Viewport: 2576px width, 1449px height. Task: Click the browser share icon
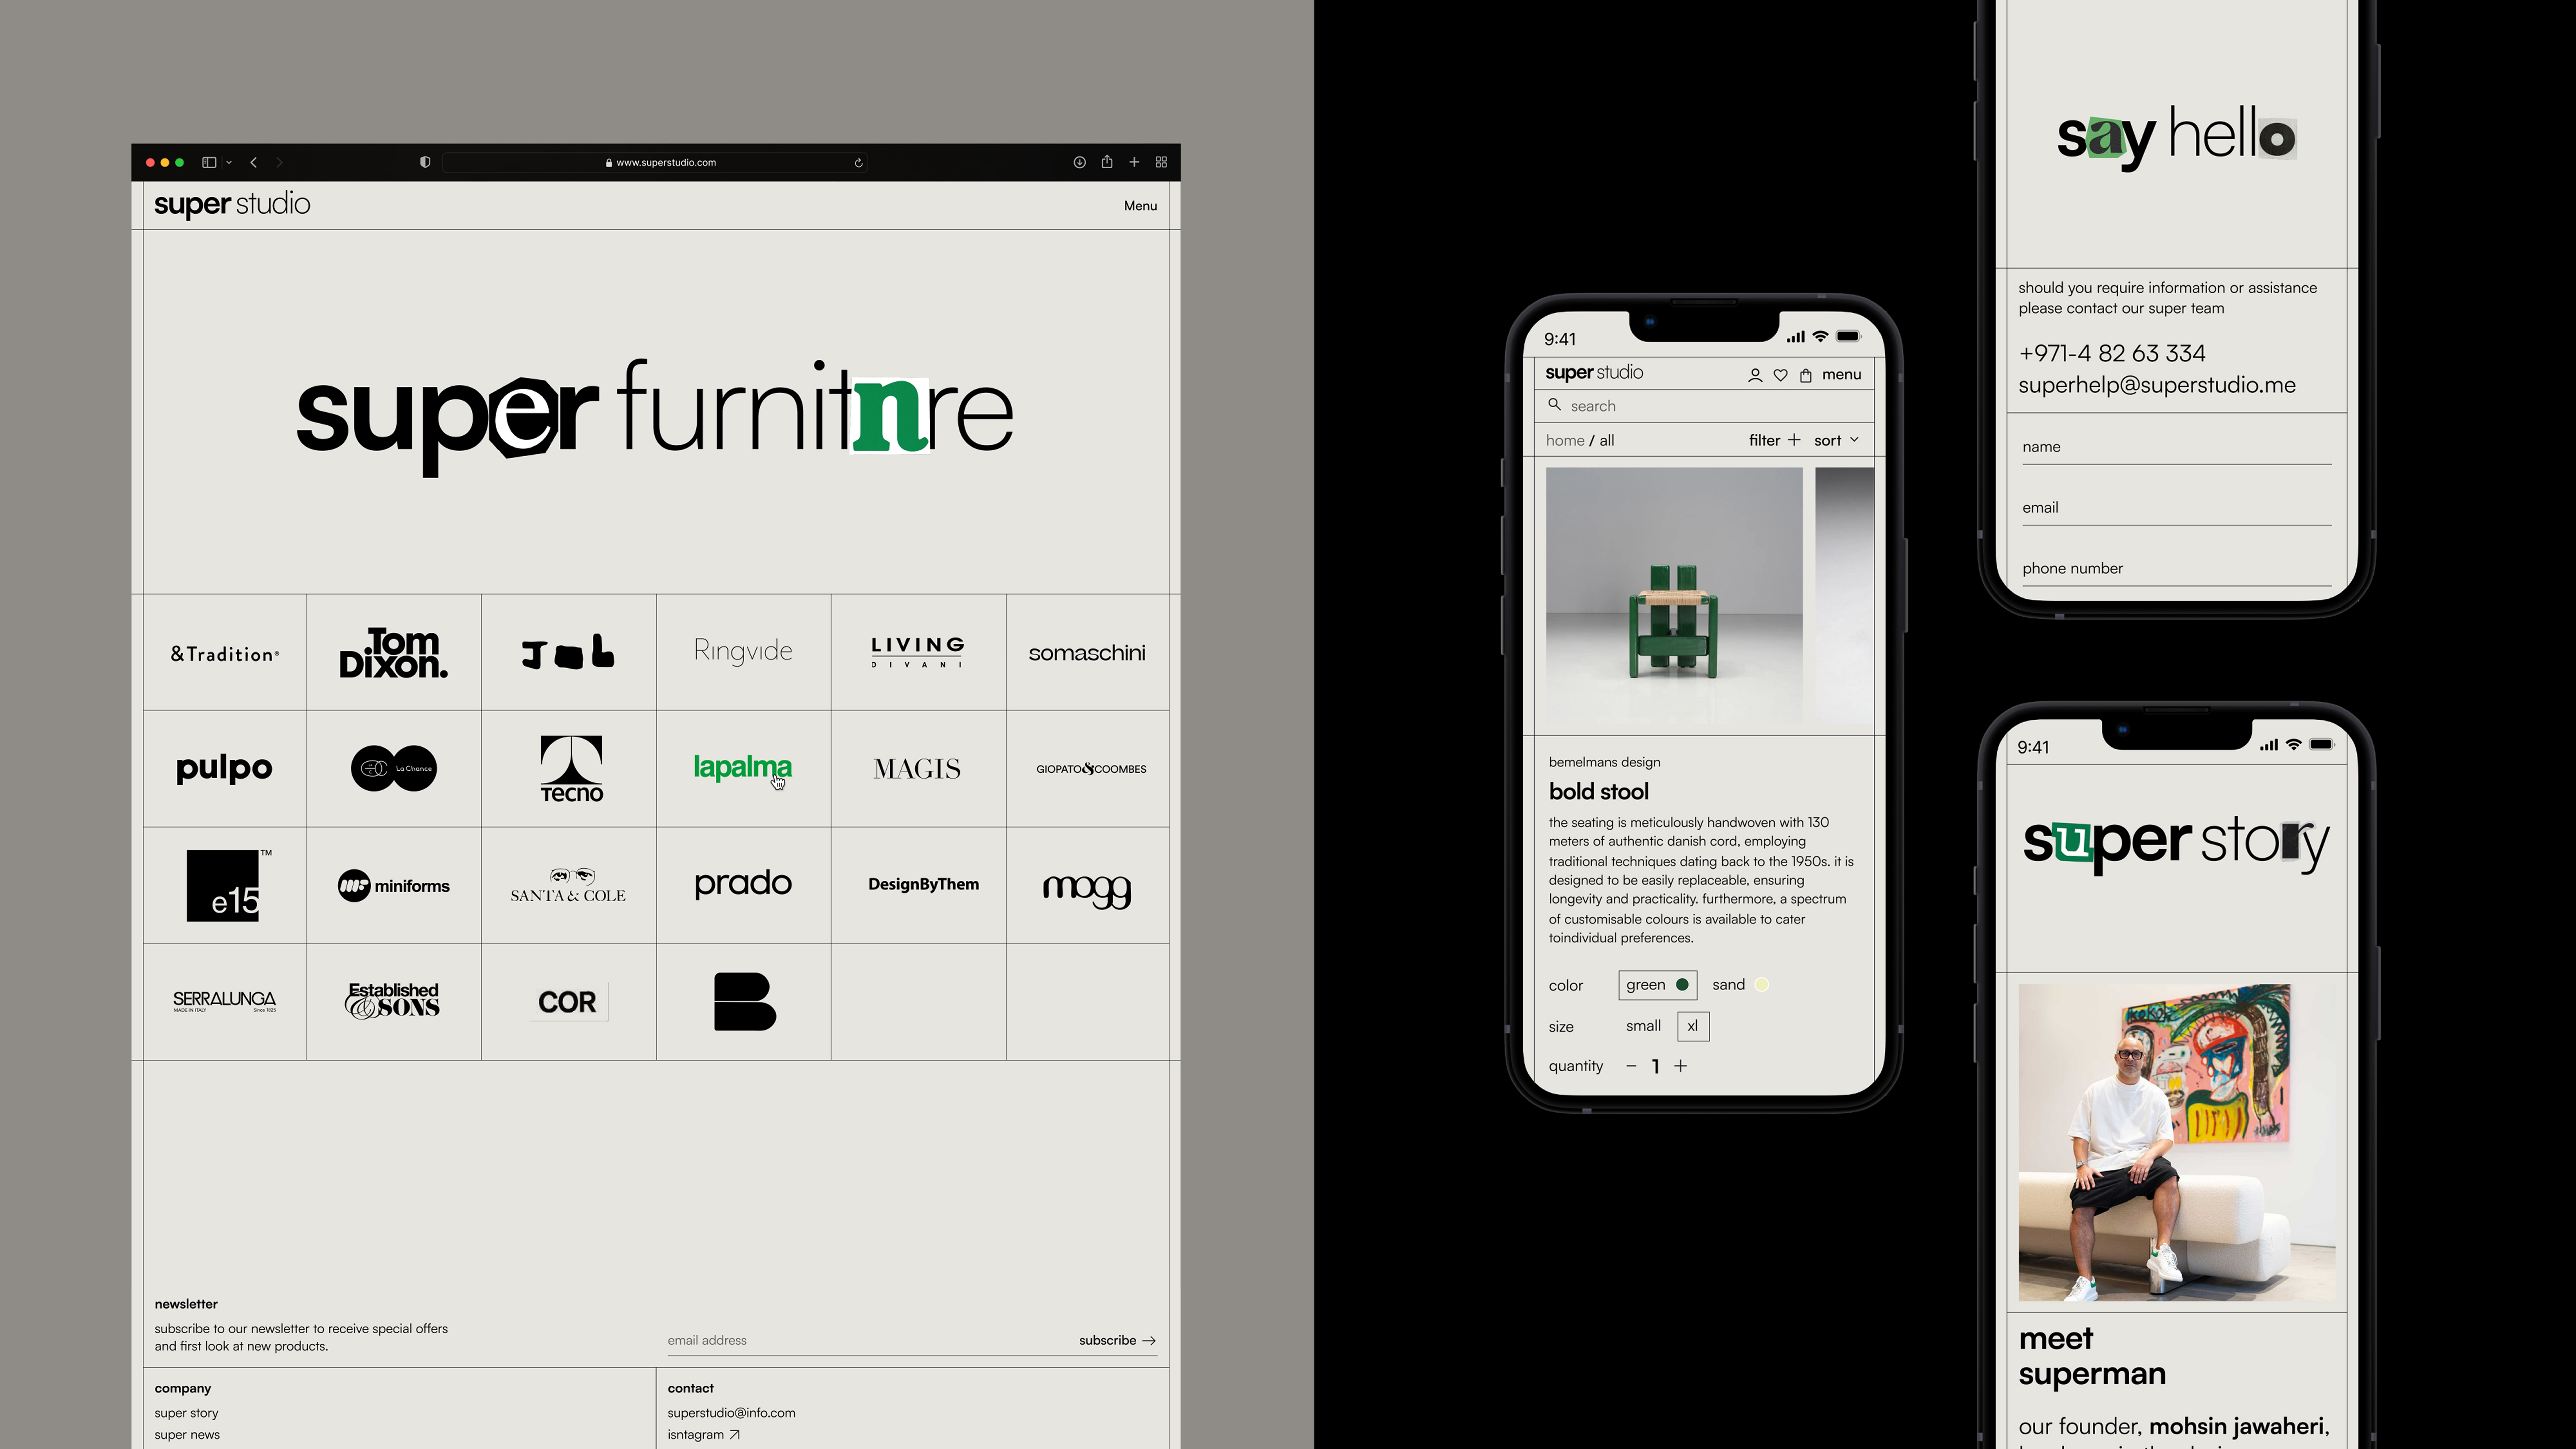click(x=1107, y=162)
